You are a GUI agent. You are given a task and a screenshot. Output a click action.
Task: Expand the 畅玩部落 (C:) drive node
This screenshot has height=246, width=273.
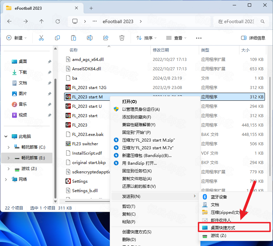click(8, 147)
